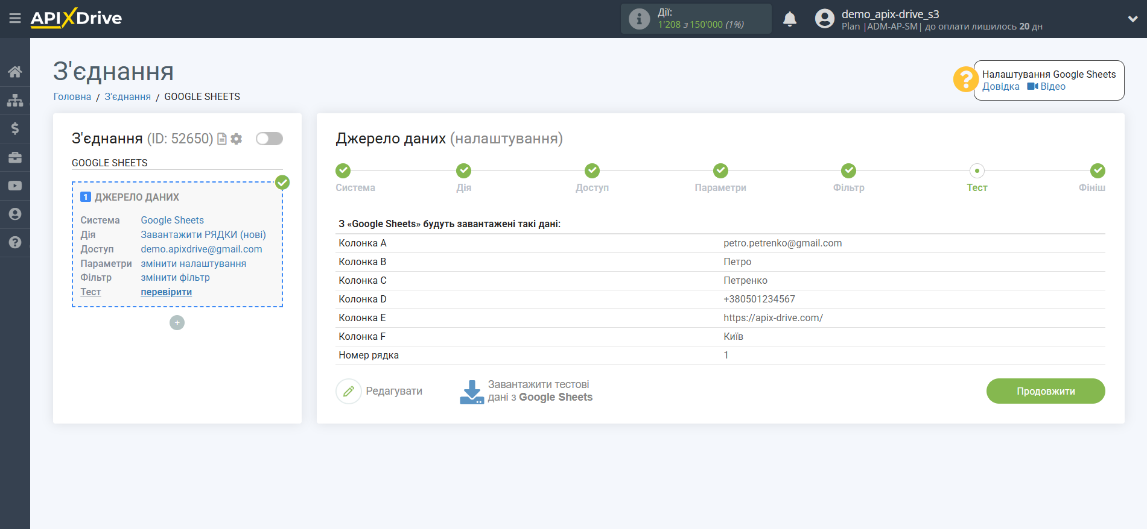This screenshot has height=529, width=1147.
Task: Click the Головна breadcrumb link
Action: click(x=72, y=96)
